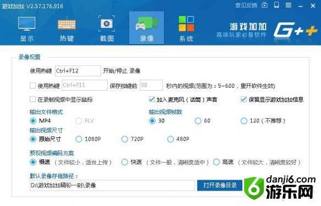
Task: Click the TV live icon in title bar
Action: pyautogui.click(x=264, y=5)
